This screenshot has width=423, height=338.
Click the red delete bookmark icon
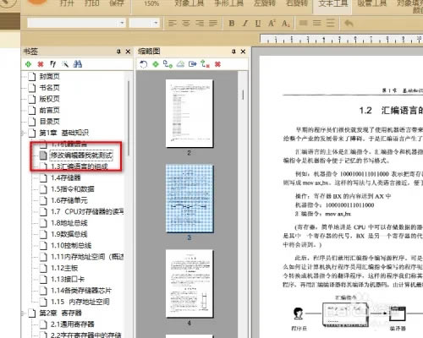coord(41,64)
